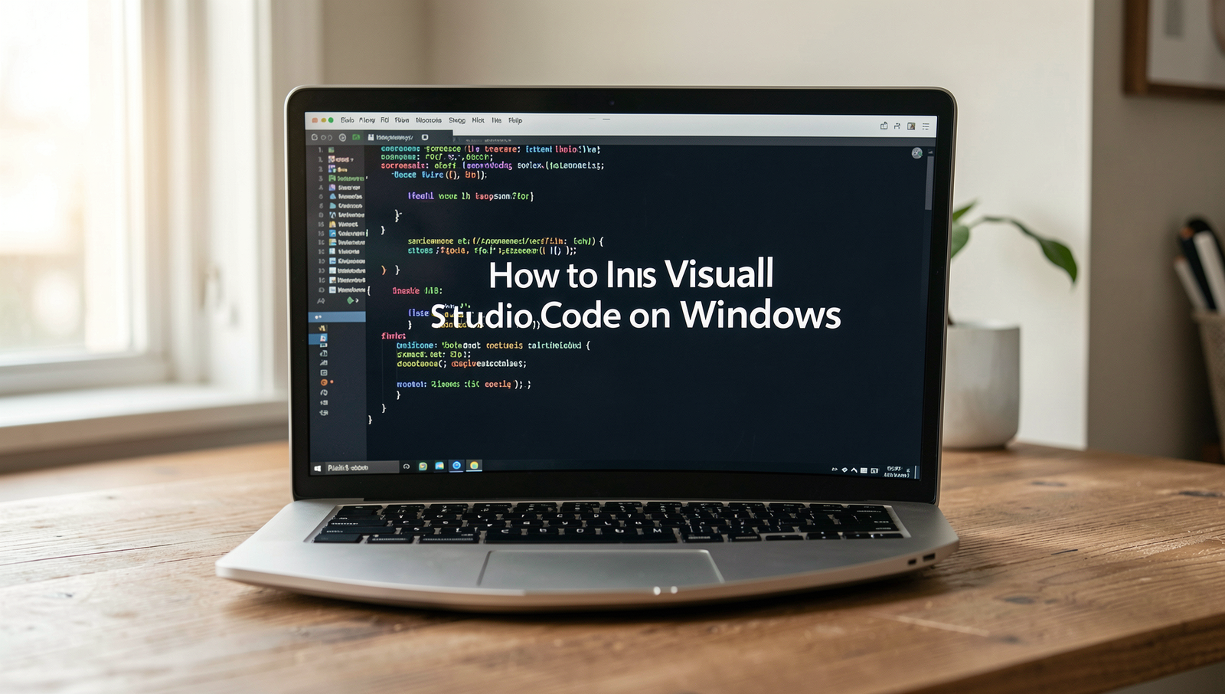1225x694 pixels.
Task: Open the taskbar icon right of search box
Action: pos(407,466)
